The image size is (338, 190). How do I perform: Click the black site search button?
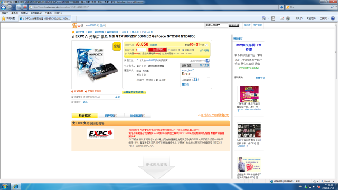(x=233, y=25)
